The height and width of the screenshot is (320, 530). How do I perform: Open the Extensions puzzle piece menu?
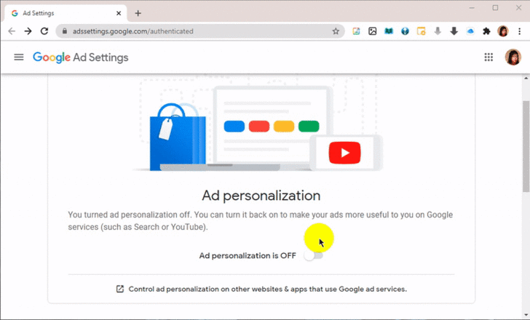coord(486,31)
